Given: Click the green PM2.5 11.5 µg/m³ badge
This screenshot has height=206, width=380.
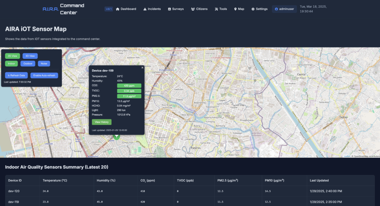Looking at the screenshot, I should point(129,96).
